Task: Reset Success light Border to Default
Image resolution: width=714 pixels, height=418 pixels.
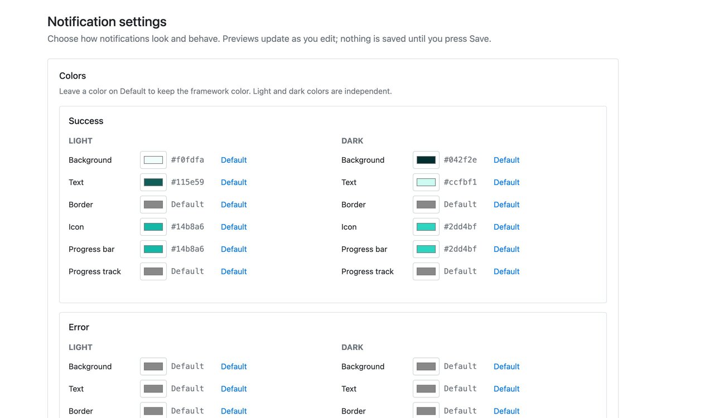Action: click(x=234, y=205)
